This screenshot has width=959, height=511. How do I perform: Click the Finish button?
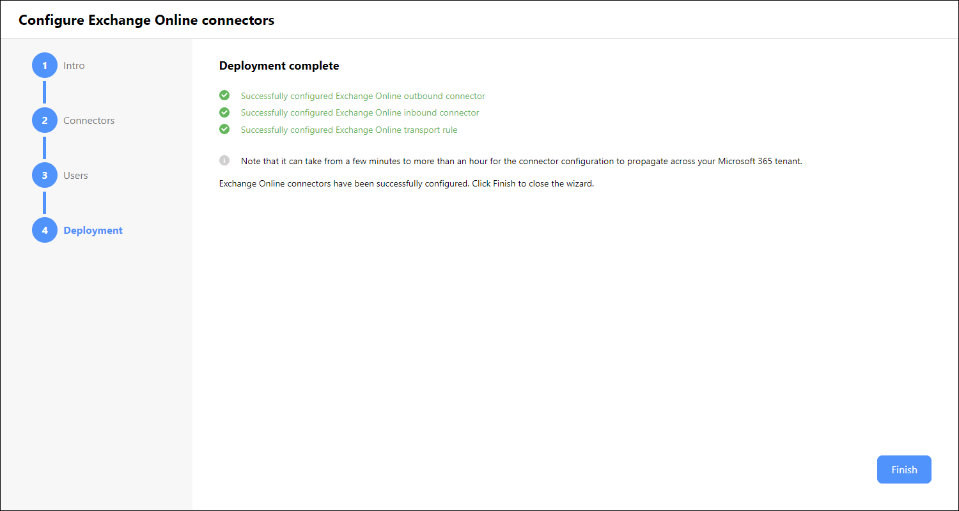click(904, 469)
